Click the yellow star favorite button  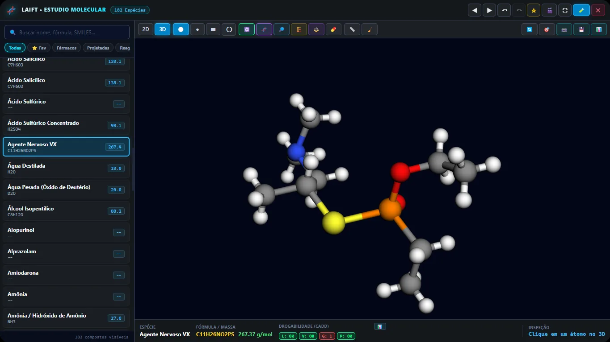click(534, 10)
